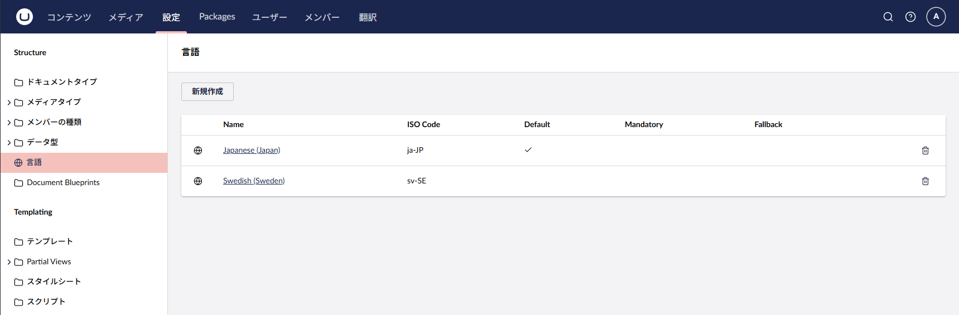Screen dimensions: 959x315
Task: Expand the データ型 tree node
Action: (9, 143)
